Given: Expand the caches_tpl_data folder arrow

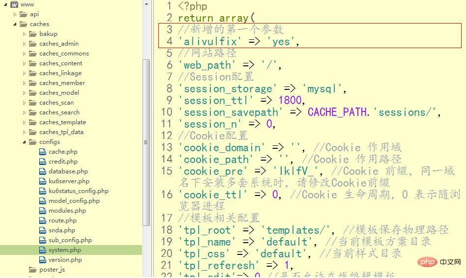Looking at the screenshot, I should pyautogui.click(x=25, y=132).
